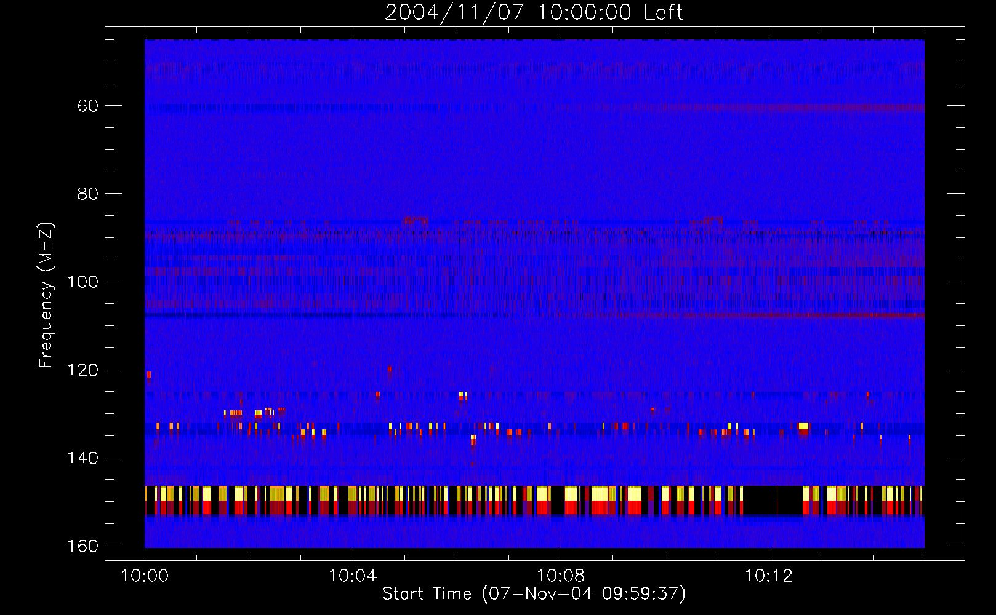This screenshot has width=996, height=615.
Task: Click the "Frequency (MHZ)" y-axis label
Action: tap(46, 295)
